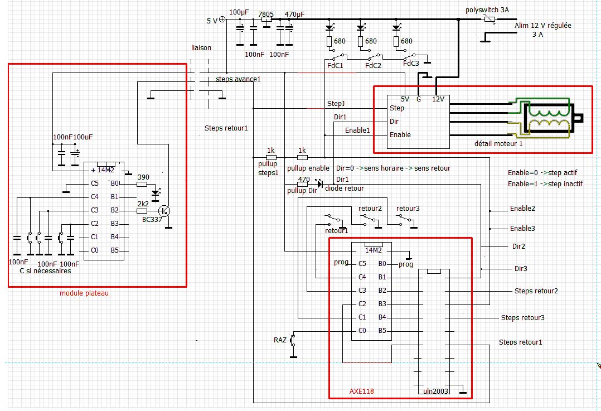The image size is (601, 411).
Task: Click the 390 resistor on B0
Action: click(142, 185)
